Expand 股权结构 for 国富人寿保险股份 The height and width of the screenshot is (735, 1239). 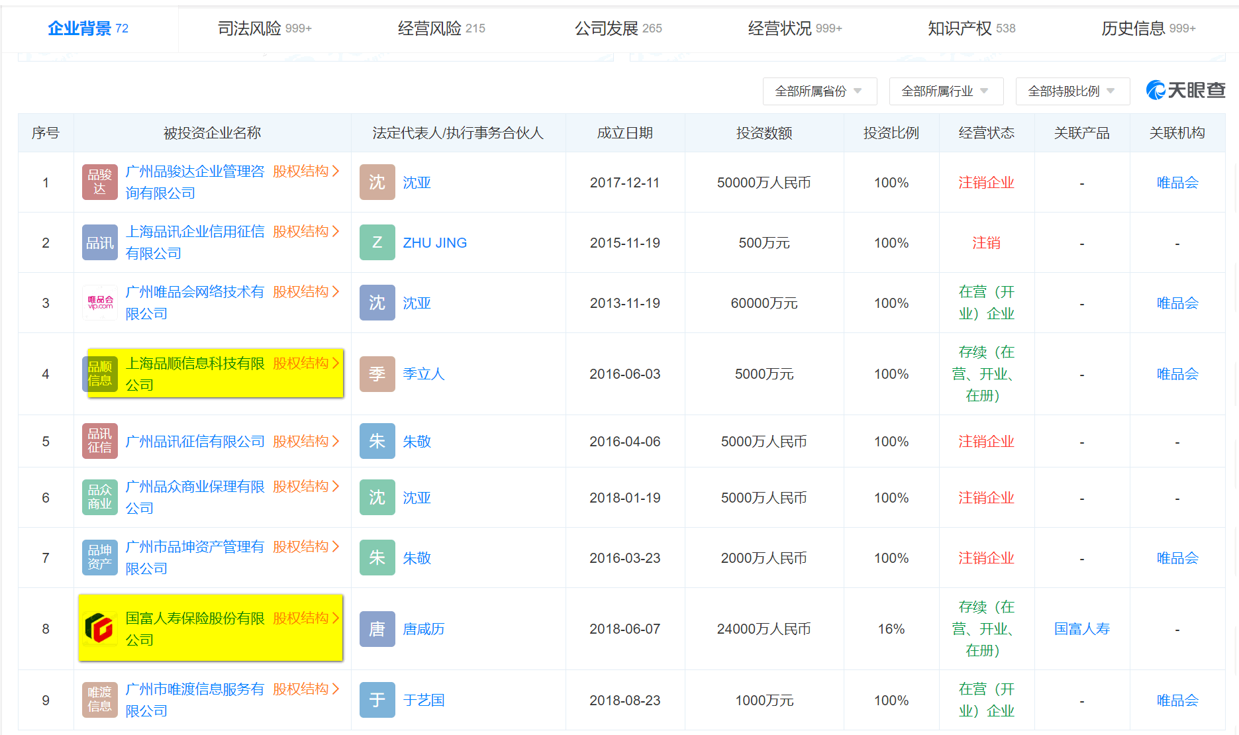[306, 618]
